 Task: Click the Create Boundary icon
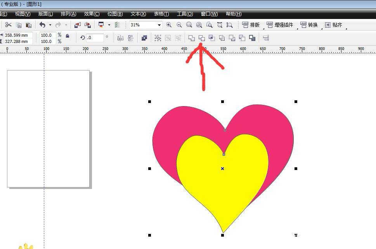(252, 38)
